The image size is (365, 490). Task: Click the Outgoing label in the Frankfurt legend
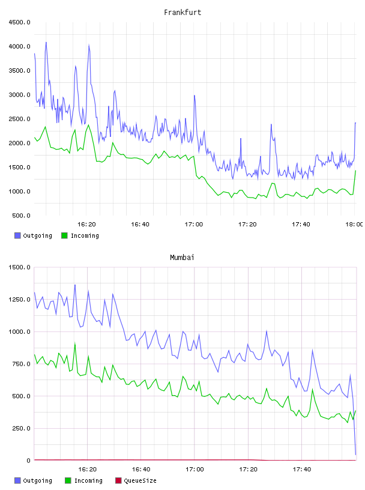(x=37, y=235)
